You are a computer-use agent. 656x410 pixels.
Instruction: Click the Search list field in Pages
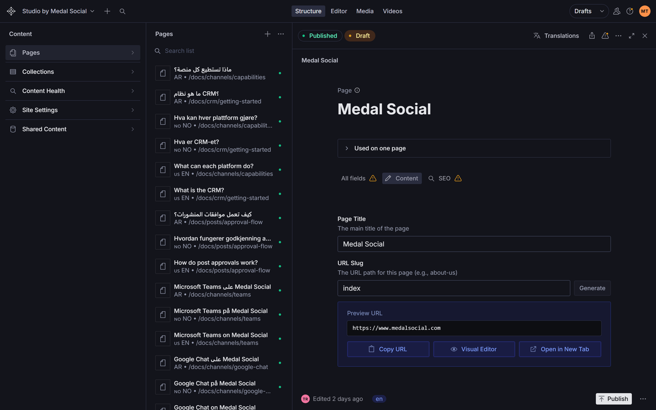tap(219, 51)
